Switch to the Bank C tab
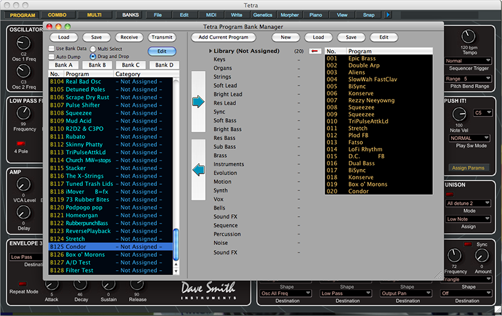This screenshot has height=316, width=502. [131, 65]
